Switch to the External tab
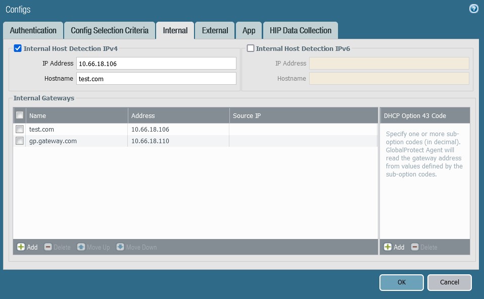This screenshot has height=299, width=484. [x=214, y=30]
